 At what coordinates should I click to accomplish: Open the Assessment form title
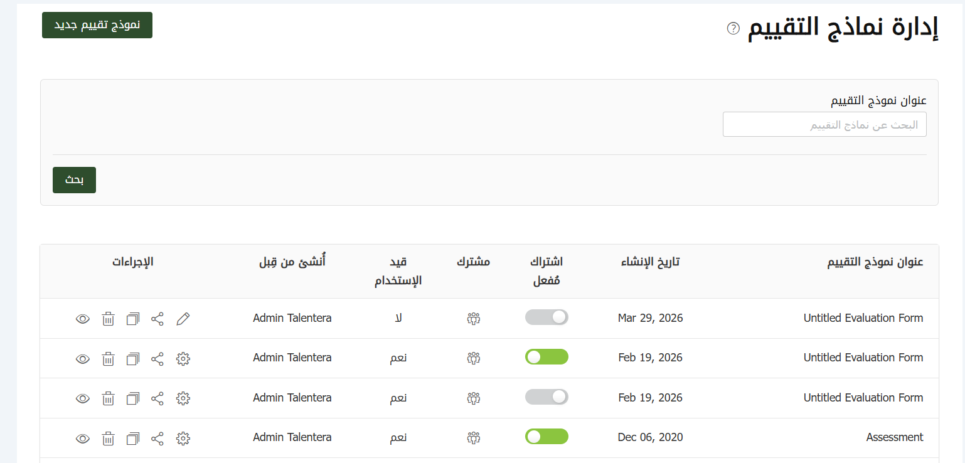(x=894, y=437)
